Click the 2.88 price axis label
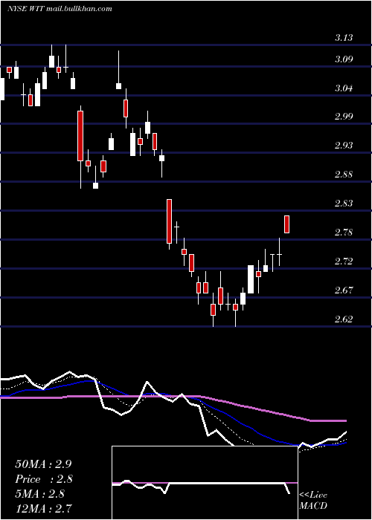372x520 pixels. click(x=344, y=175)
